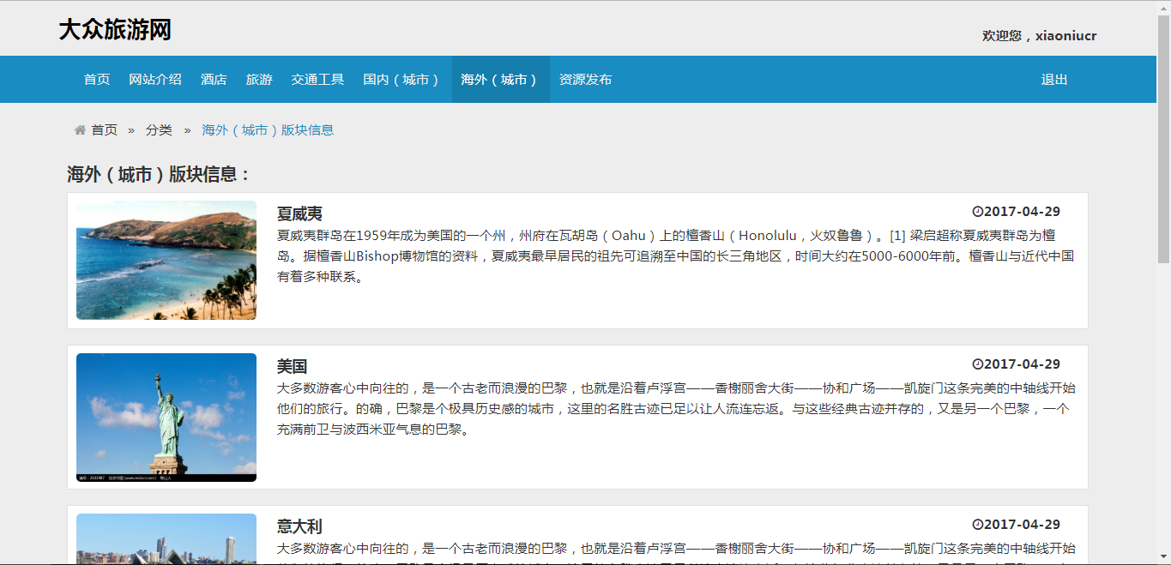Click the date 2017-04-29 on 美国 card
Screen dimensions: 1171x565
click(x=1022, y=364)
